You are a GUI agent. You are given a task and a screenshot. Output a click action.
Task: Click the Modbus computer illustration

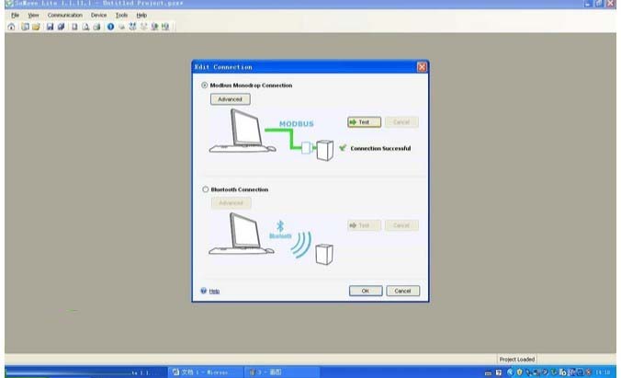point(243,131)
